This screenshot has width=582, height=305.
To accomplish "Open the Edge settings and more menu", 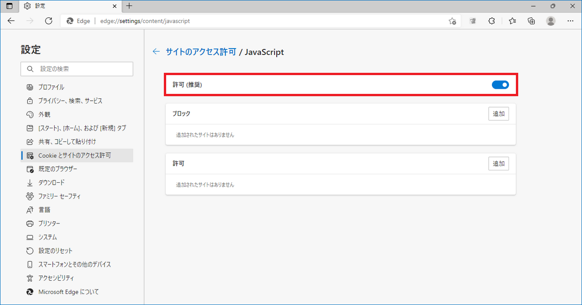I will [x=571, y=21].
